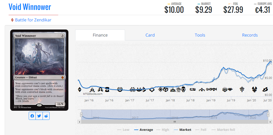
Task: Toggle the Low price series in legend
Action: (123, 130)
